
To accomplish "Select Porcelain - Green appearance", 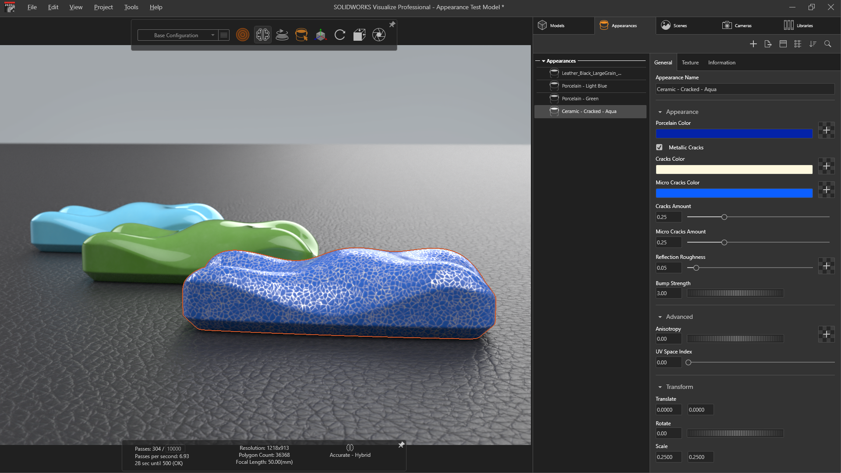I will point(590,99).
